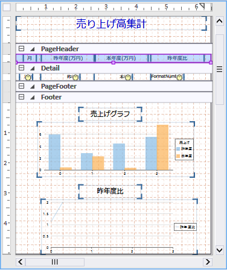Click the data-bound icon in the 昨 Detail field
The image size is (227, 270).
point(75,77)
